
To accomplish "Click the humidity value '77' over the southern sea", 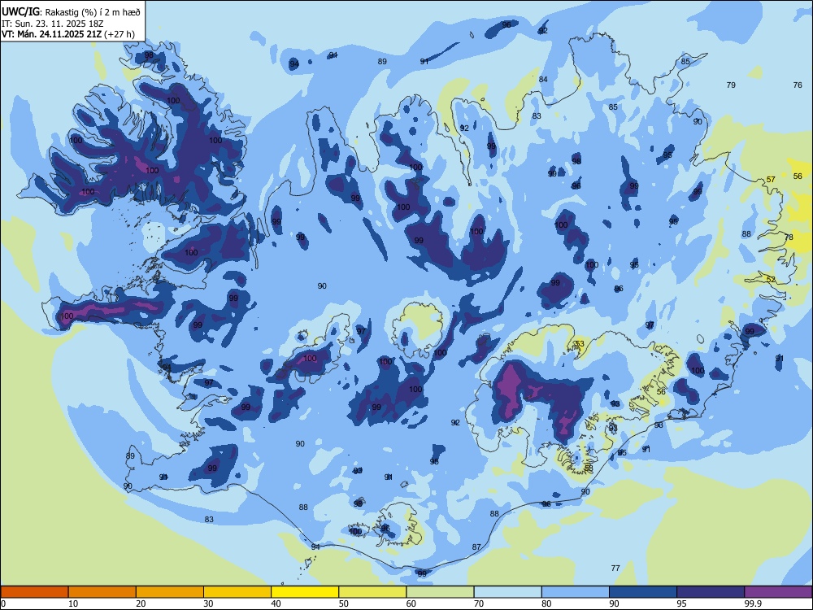I will pyautogui.click(x=615, y=568).
